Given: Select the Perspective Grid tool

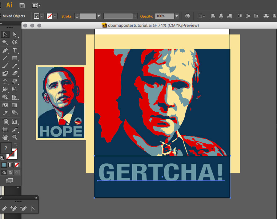Looking at the screenshot, I should (15, 97).
